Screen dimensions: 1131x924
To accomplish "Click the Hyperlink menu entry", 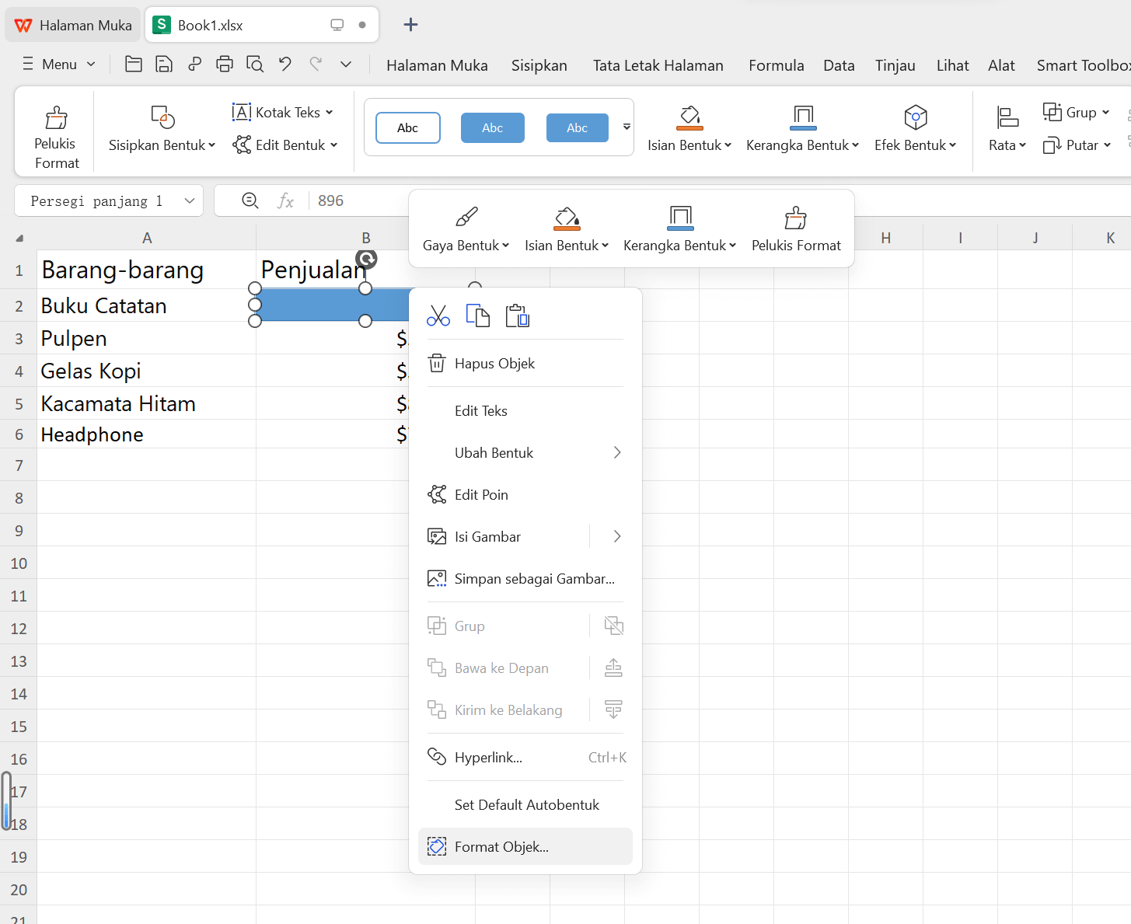I will coord(488,757).
